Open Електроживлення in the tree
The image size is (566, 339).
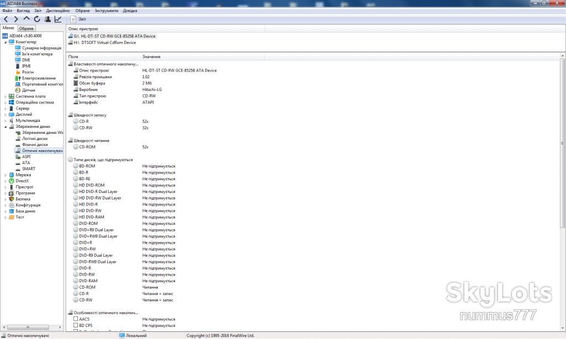[x=35, y=78]
